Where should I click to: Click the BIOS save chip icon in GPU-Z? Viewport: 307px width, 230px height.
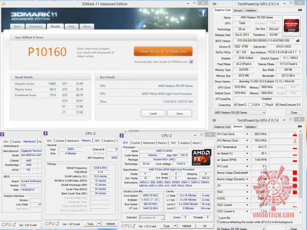click(x=298, y=41)
